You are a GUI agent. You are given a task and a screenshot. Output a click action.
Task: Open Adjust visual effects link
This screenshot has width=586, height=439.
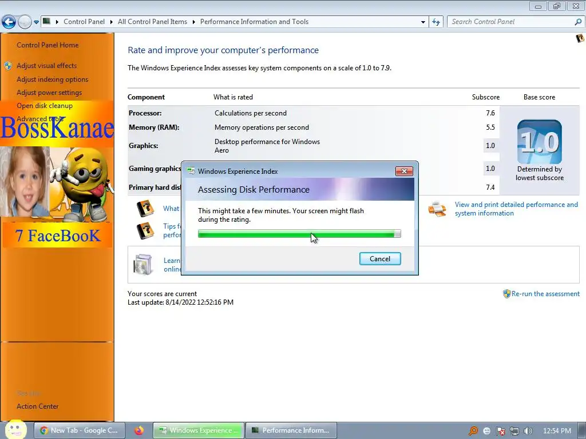tap(47, 66)
